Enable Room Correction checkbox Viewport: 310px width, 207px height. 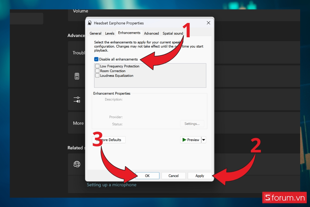click(x=97, y=71)
